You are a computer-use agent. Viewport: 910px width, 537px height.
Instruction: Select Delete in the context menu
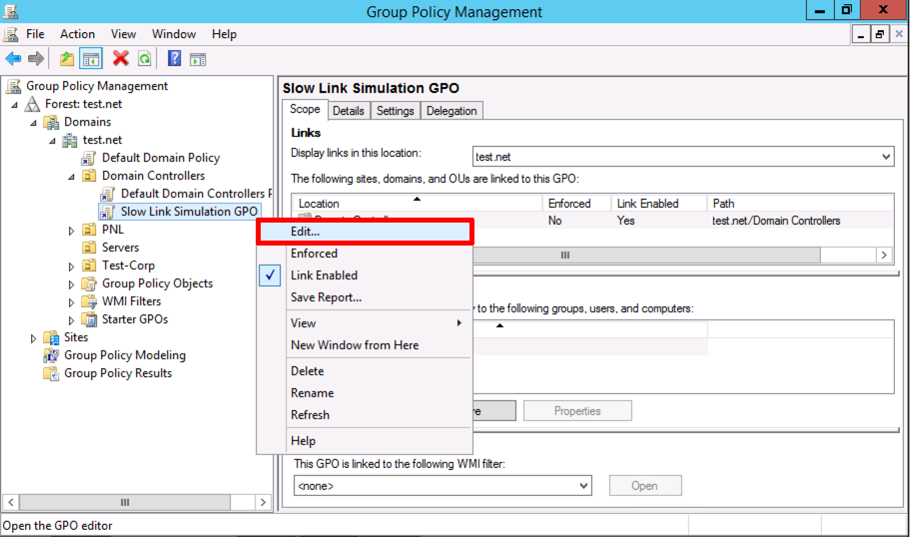tap(365, 371)
